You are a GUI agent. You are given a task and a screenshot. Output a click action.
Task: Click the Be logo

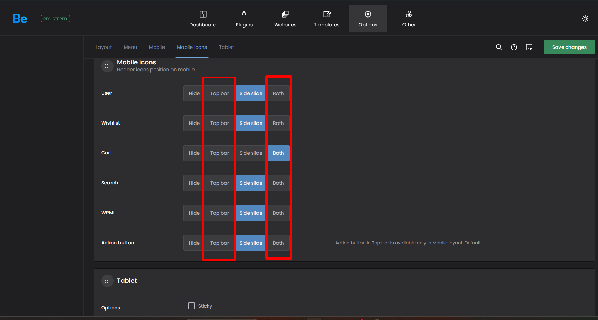point(20,19)
